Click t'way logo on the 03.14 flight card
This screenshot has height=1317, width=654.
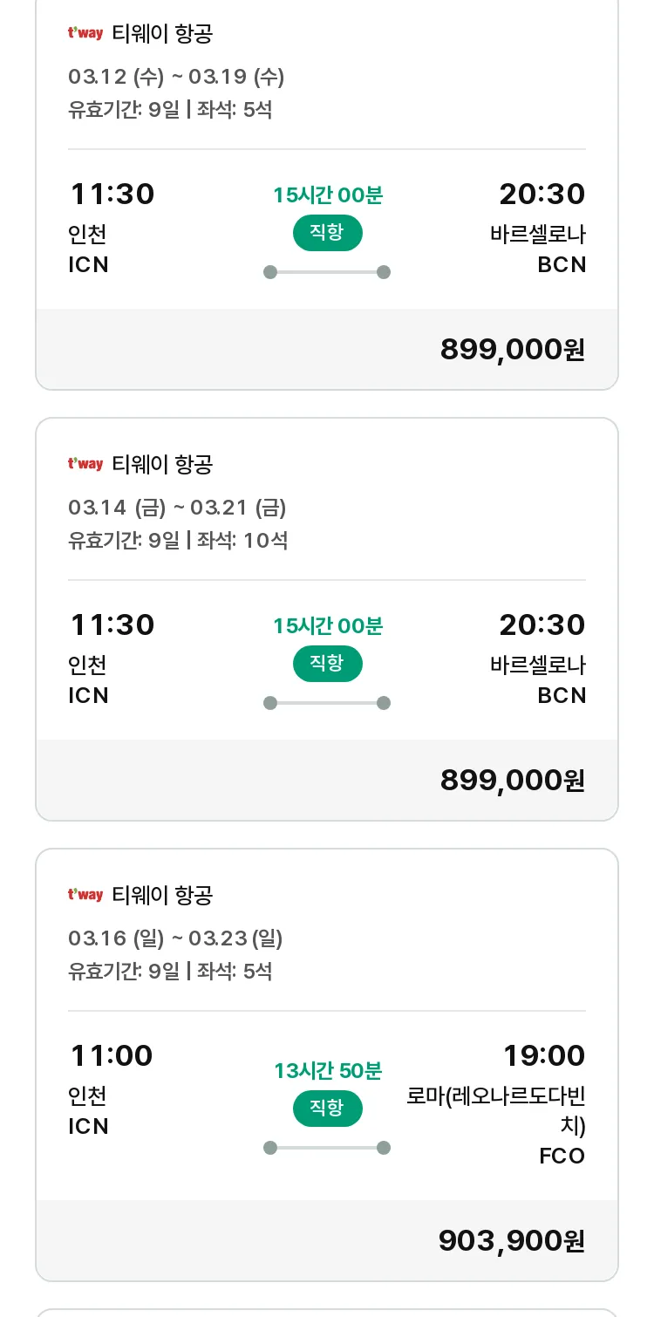click(85, 464)
